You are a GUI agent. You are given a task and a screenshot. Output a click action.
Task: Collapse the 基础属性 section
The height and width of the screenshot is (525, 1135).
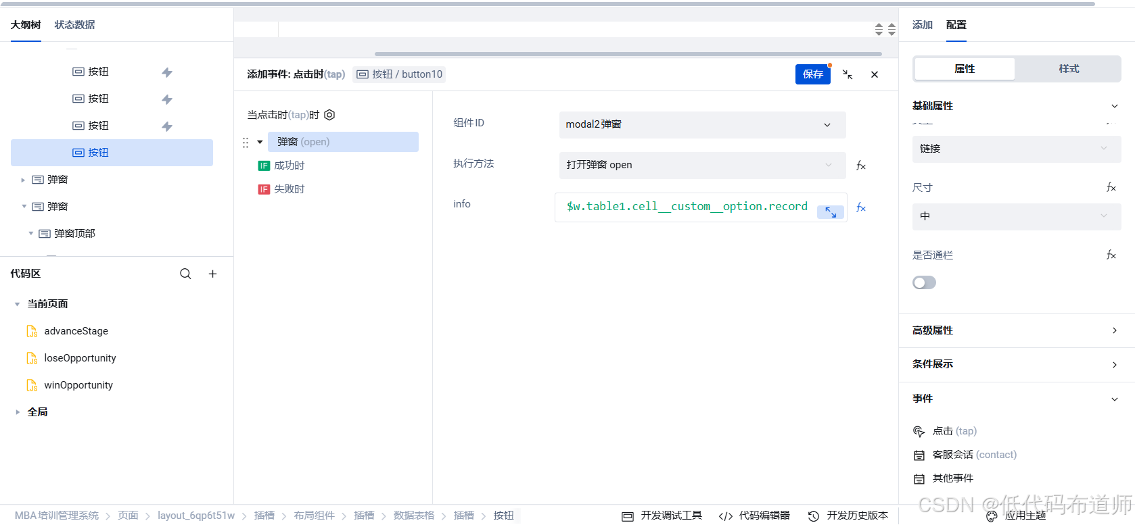pyautogui.click(x=1115, y=106)
